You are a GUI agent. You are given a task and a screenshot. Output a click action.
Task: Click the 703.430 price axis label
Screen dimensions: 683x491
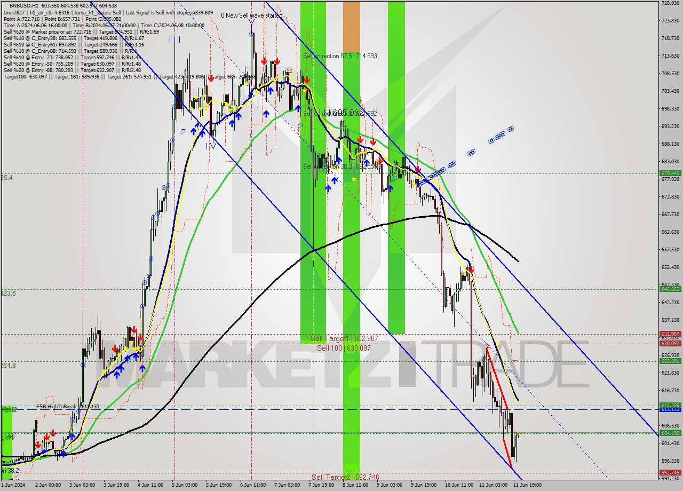pos(670,91)
